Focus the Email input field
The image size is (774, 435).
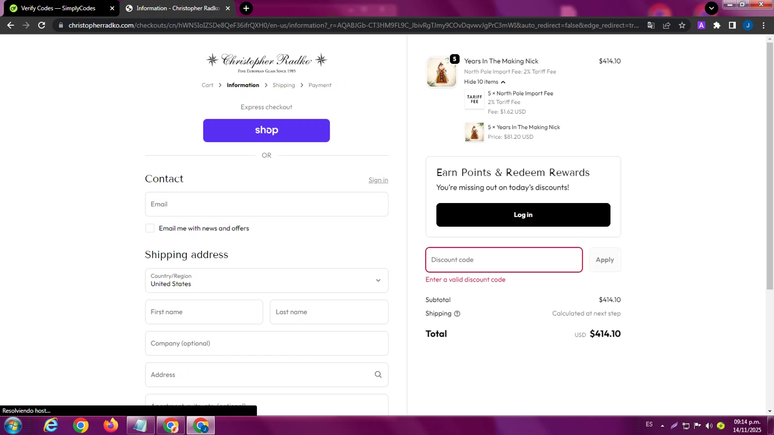[x=266, y=204]
